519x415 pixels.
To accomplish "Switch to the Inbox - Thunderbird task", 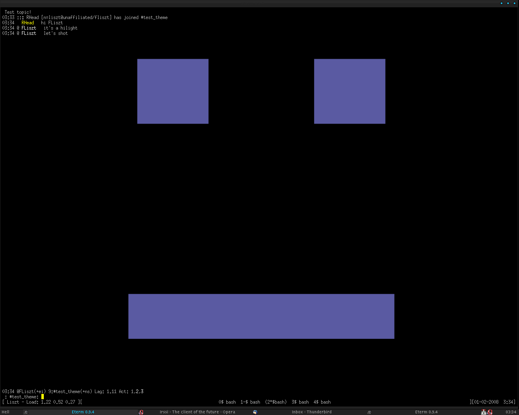I will point(311,412).
